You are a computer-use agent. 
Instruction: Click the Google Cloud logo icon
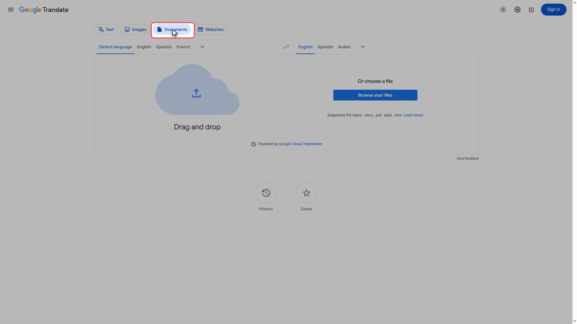[253, 144]
